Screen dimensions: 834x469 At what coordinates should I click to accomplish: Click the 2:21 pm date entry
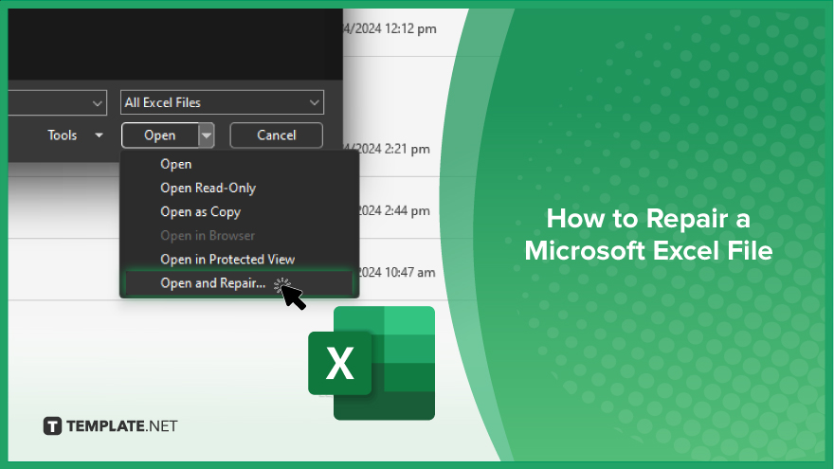[387, 149]
